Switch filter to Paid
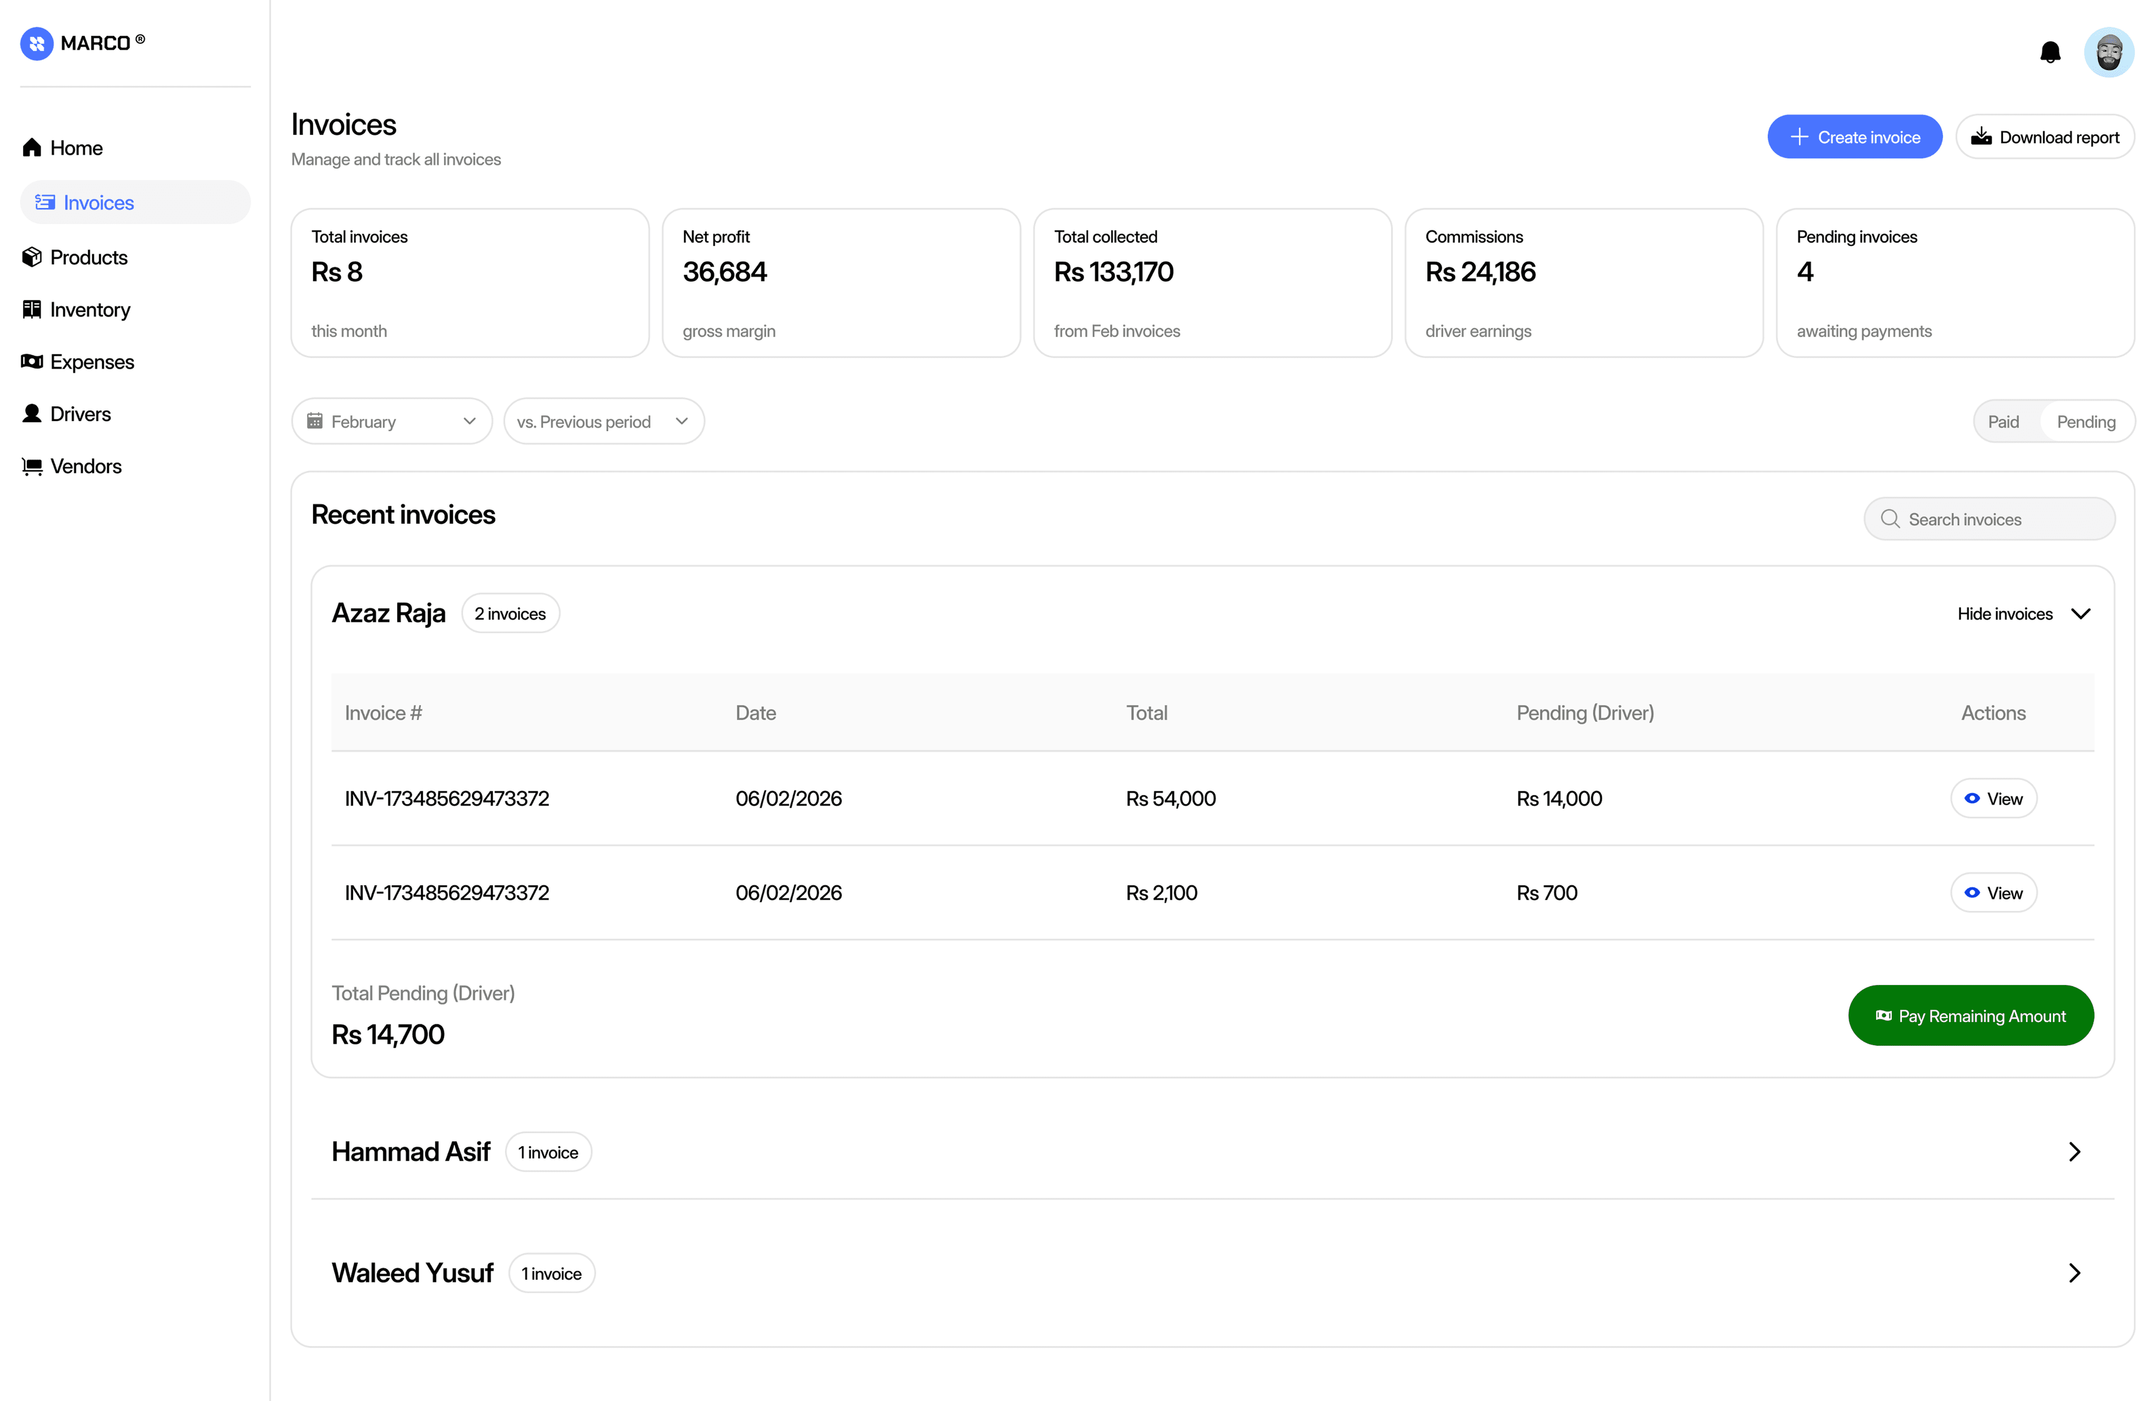 pos(2003,421)
